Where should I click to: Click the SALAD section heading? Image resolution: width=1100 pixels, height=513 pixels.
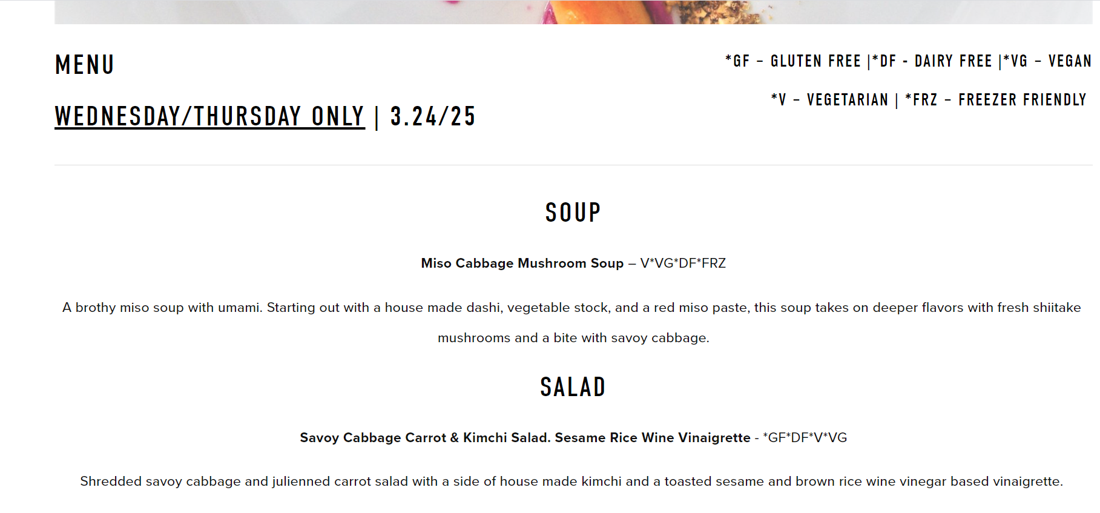573,387
